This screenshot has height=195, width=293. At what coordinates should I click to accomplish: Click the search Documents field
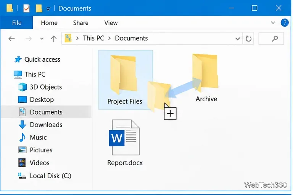point(271,38)
